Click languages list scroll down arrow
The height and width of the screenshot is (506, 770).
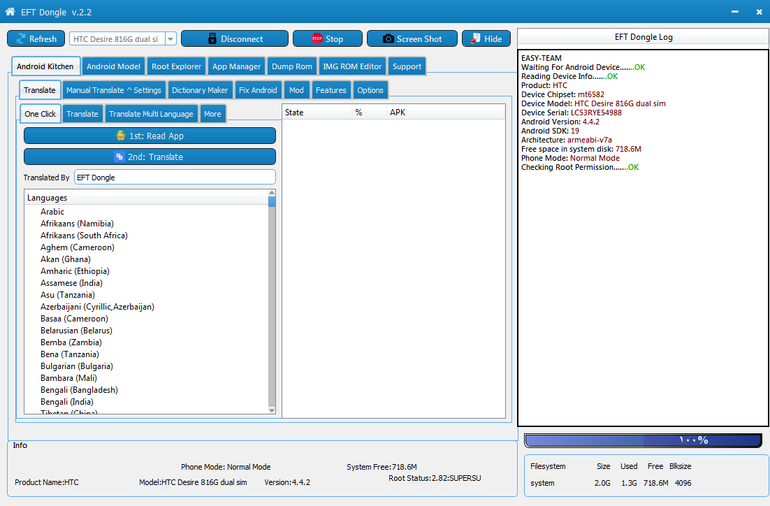(x=272, y=410)
